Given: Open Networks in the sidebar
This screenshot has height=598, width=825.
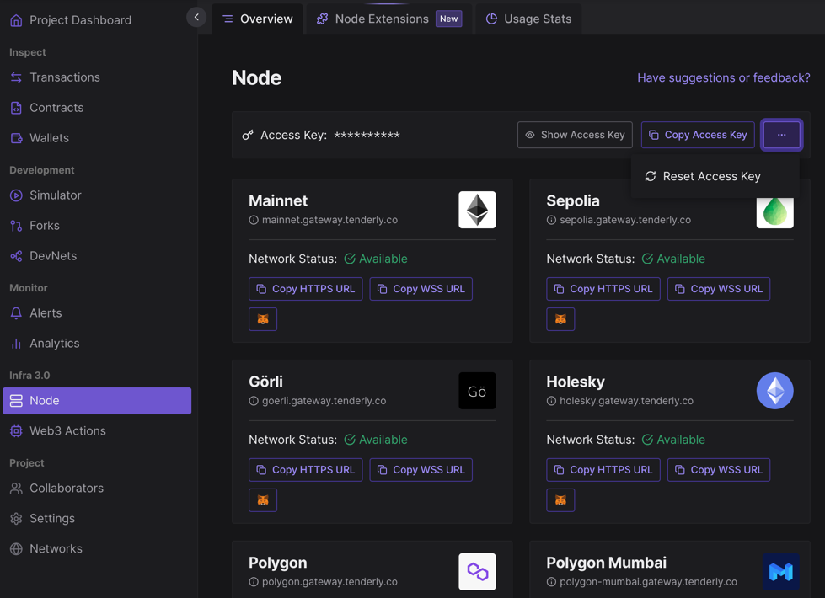Looking at the screenshot, I should point(46,548).
